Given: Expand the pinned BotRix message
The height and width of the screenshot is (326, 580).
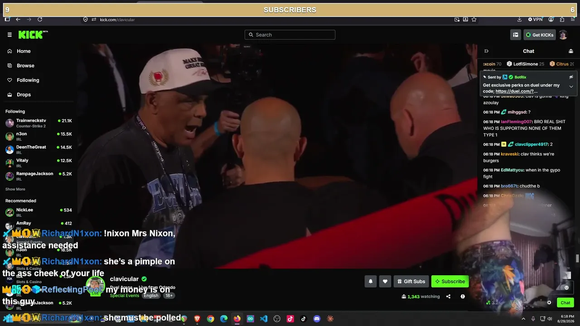Looking at the screenshot, I should [x=571, y=86].
